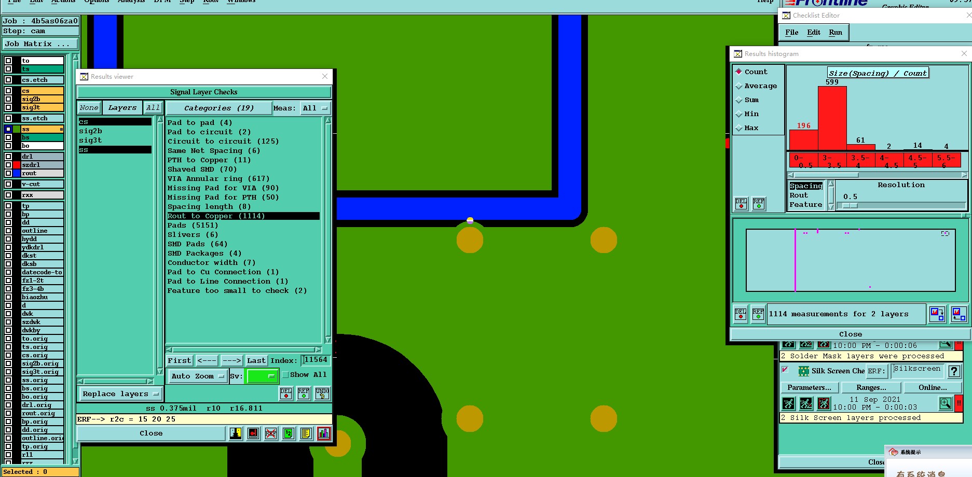
Task: Open the Meas: All dropdown
Action: point(316,108)
